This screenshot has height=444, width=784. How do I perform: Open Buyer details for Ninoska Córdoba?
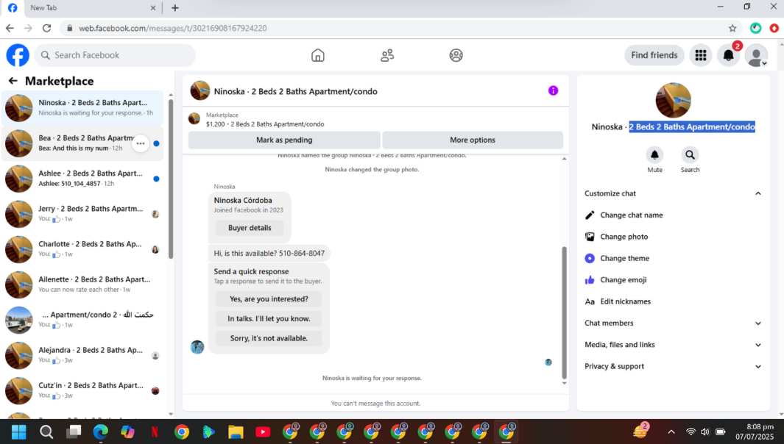250,228
